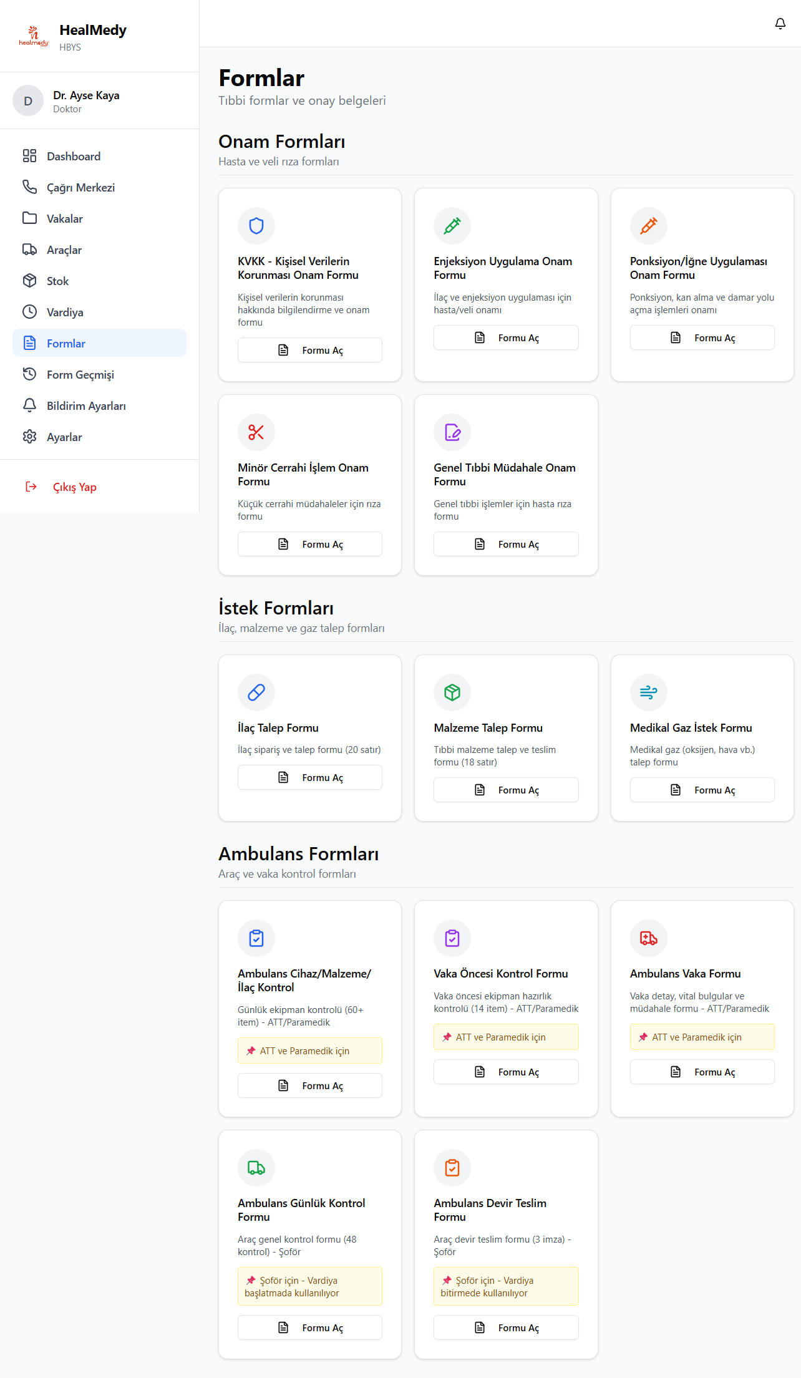The image size is (801, 1378).
Task: Navigate to Form Geçmişi page
Action: pyautogui.click(x=80, y=375)
